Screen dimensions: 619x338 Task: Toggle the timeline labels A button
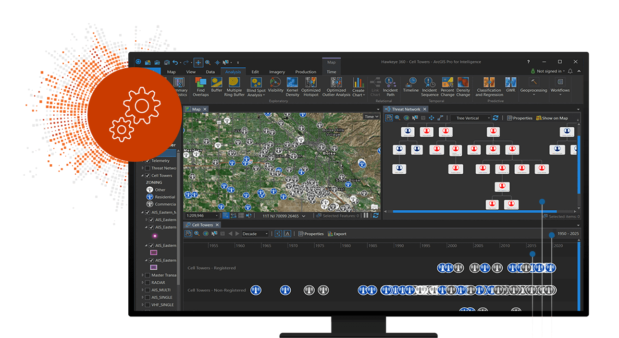coord(287,234)
